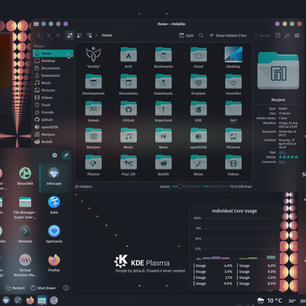Screen dimensions: 306x306
Task: Open Github from the Places panel
Action: [53, 119]
